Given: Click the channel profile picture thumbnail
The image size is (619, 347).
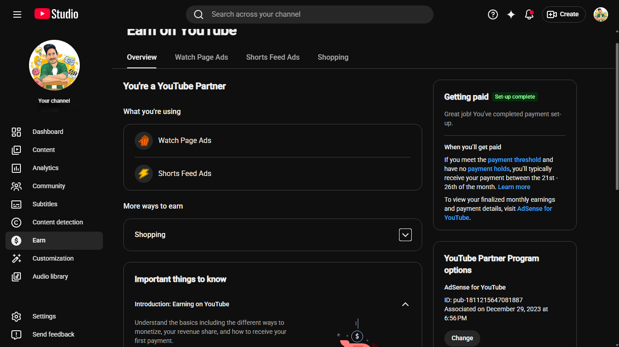Looking at the screenshot, I should click(x=54, y=65).
